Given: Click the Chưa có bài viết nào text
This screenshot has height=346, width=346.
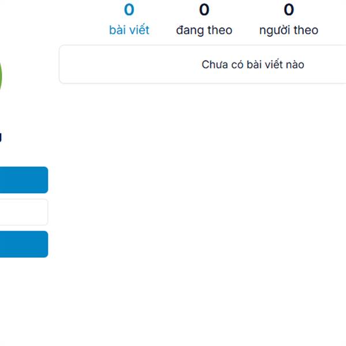Looking at the screenshot, I should pyautogui.click(x=253, y=65).
